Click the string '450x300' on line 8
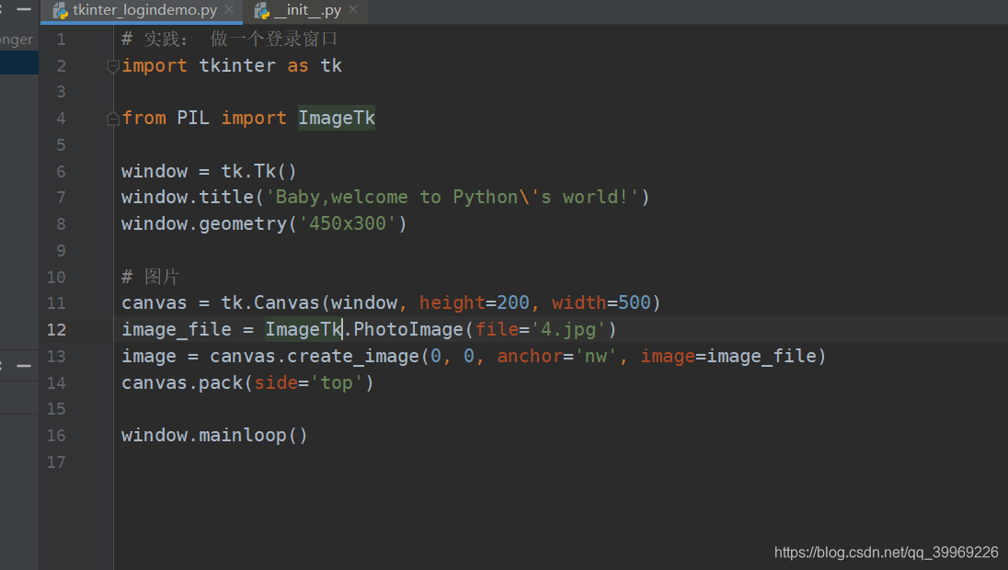The image size is (1008, 570). click(x=349, y=222)
